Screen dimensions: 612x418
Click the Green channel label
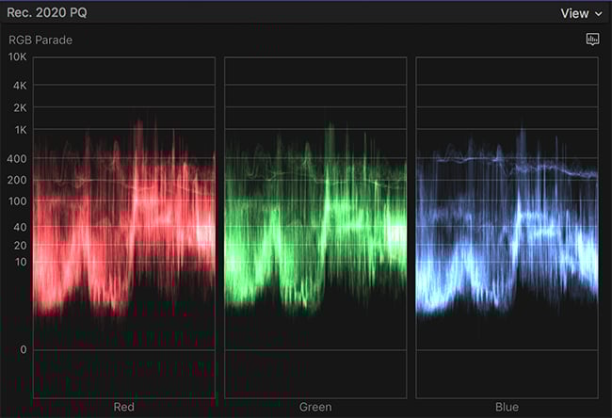(315, 407)
